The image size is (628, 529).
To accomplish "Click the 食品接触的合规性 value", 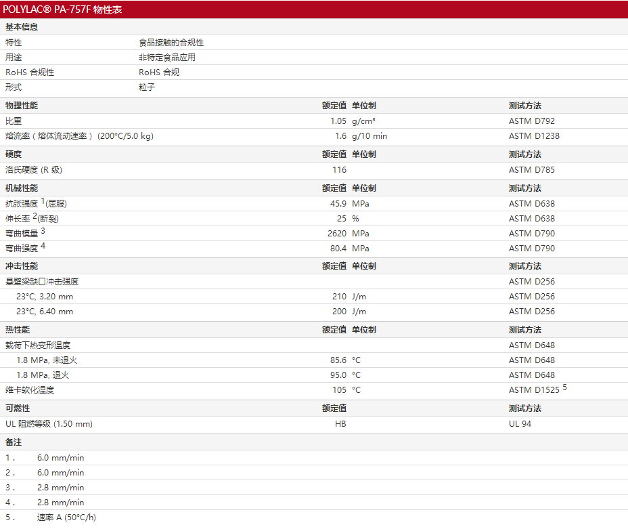I will click(x=171, y=43).
